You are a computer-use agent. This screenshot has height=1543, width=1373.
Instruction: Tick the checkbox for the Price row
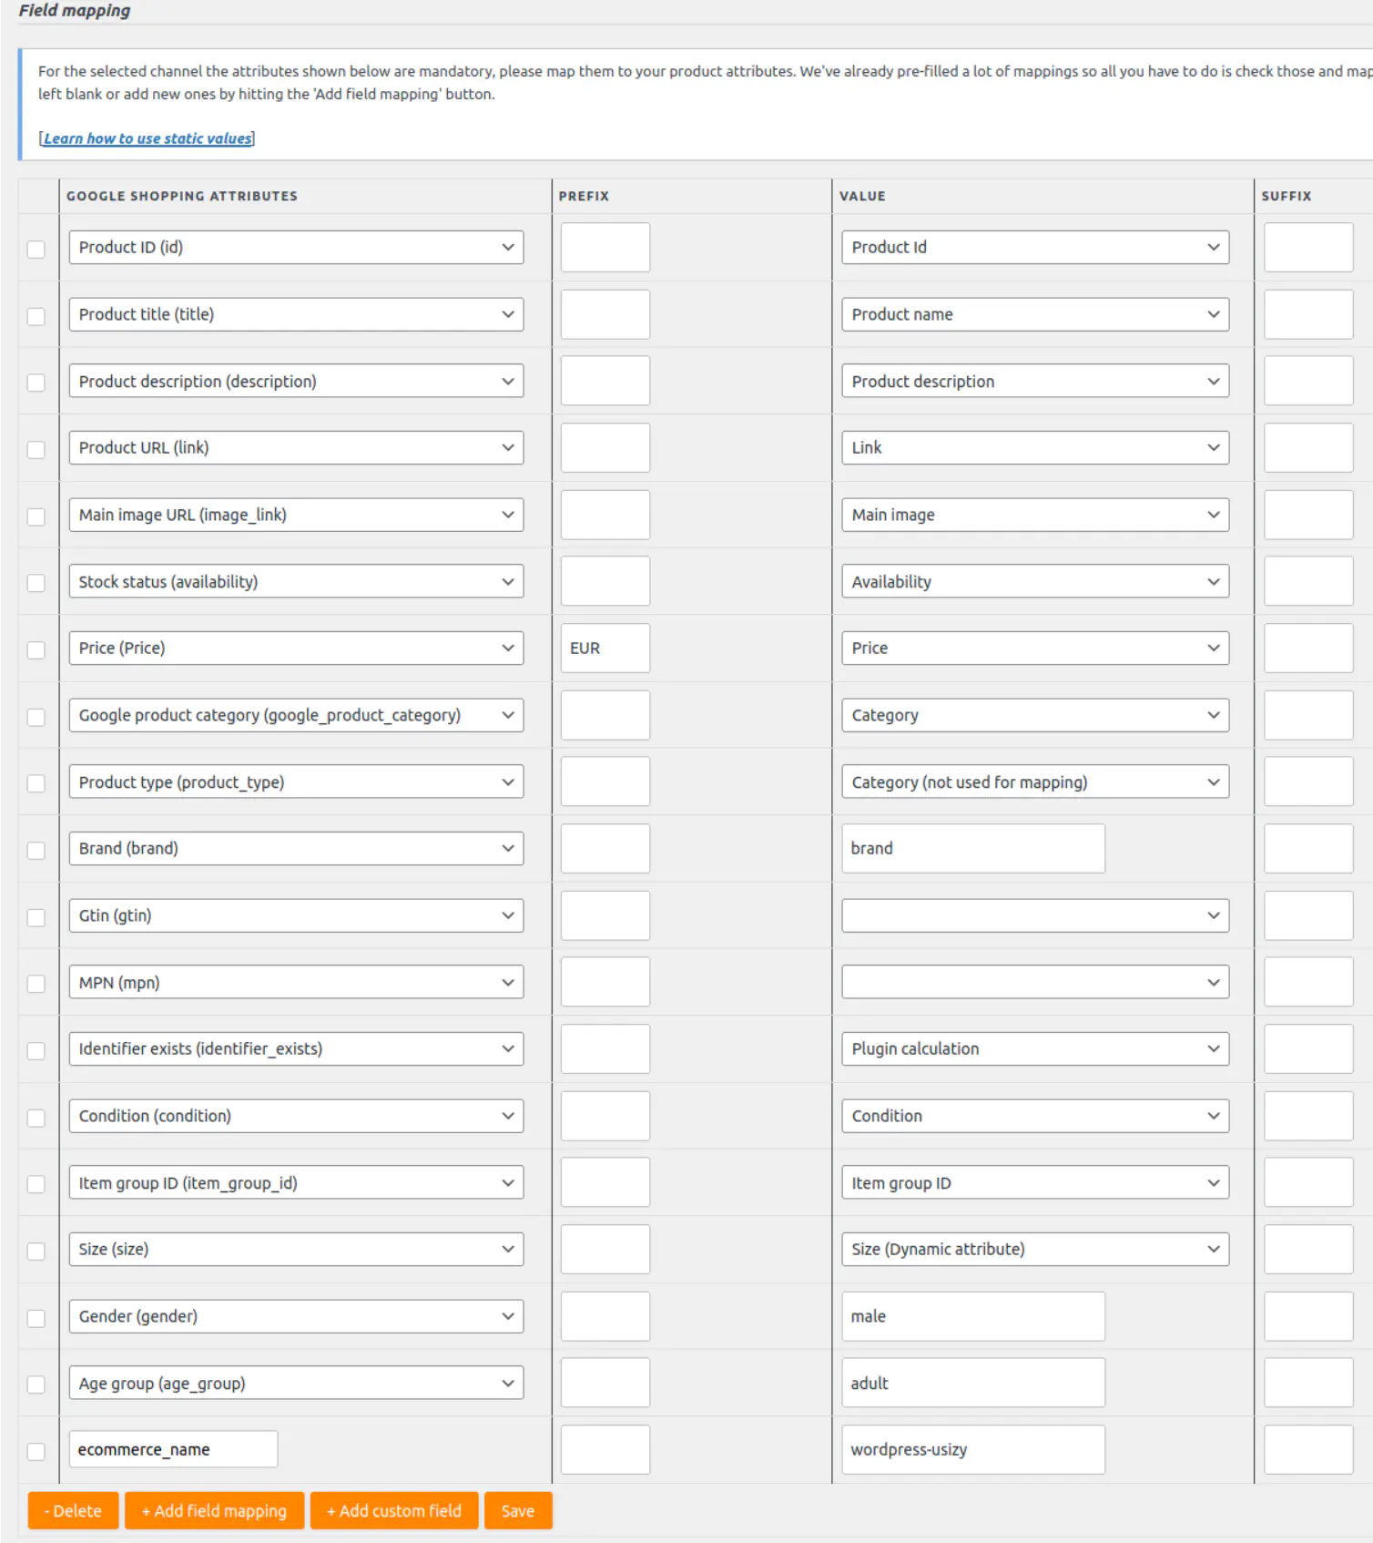[x=36, y=649]
